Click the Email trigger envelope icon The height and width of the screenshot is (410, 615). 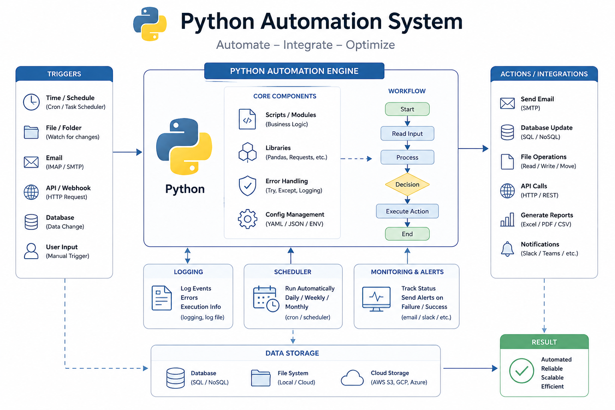pos(31,162)
